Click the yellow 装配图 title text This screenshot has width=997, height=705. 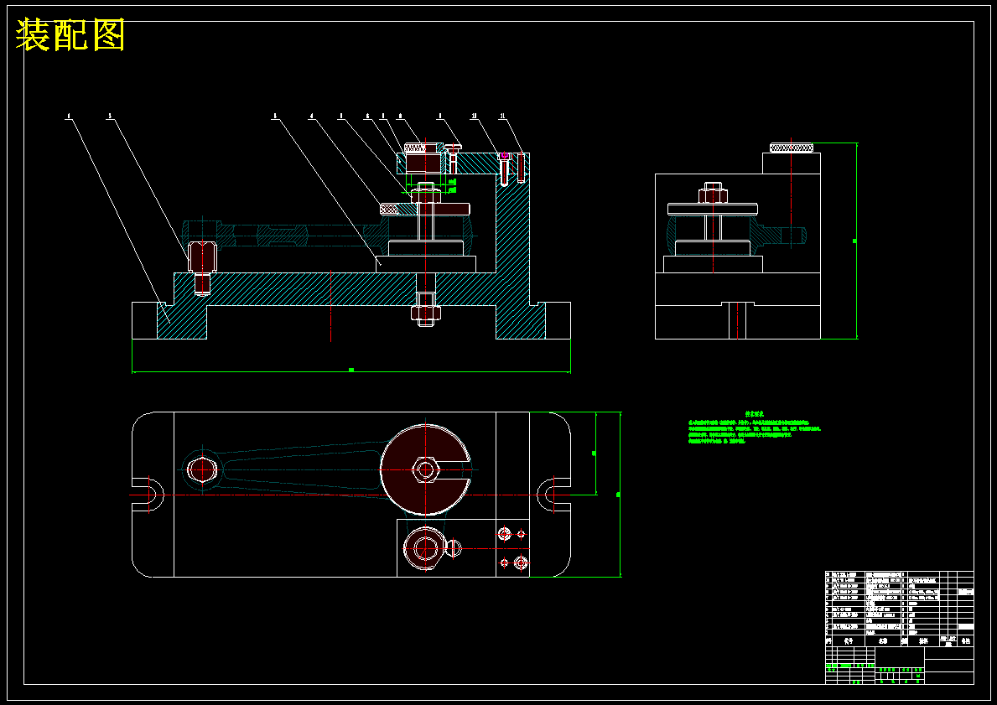pyautogui.click(x=70, y=34)
